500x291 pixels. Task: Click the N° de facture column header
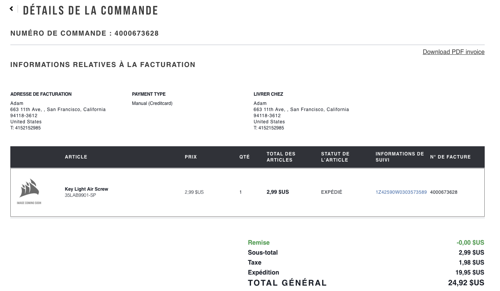[450, 157]
